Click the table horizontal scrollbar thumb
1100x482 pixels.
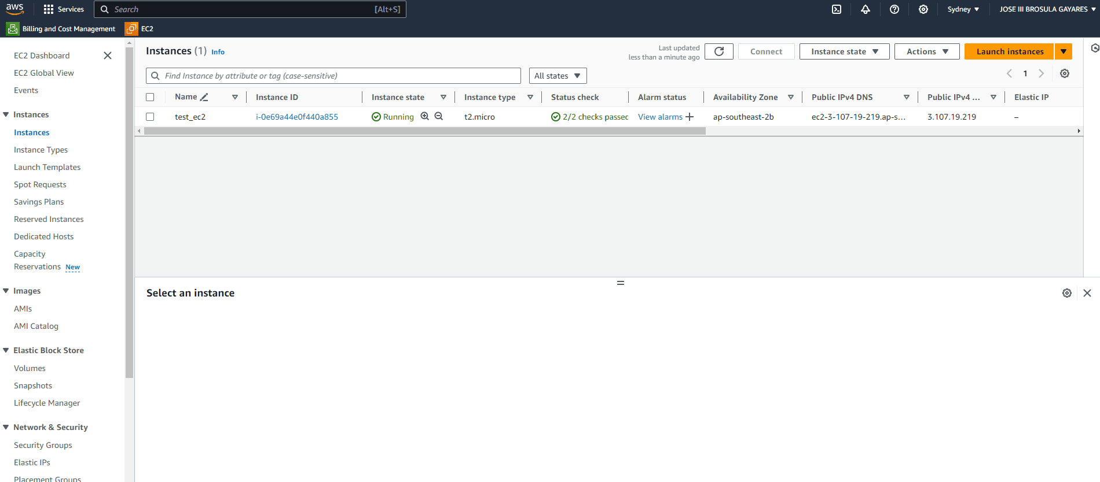tap(425, 131)
